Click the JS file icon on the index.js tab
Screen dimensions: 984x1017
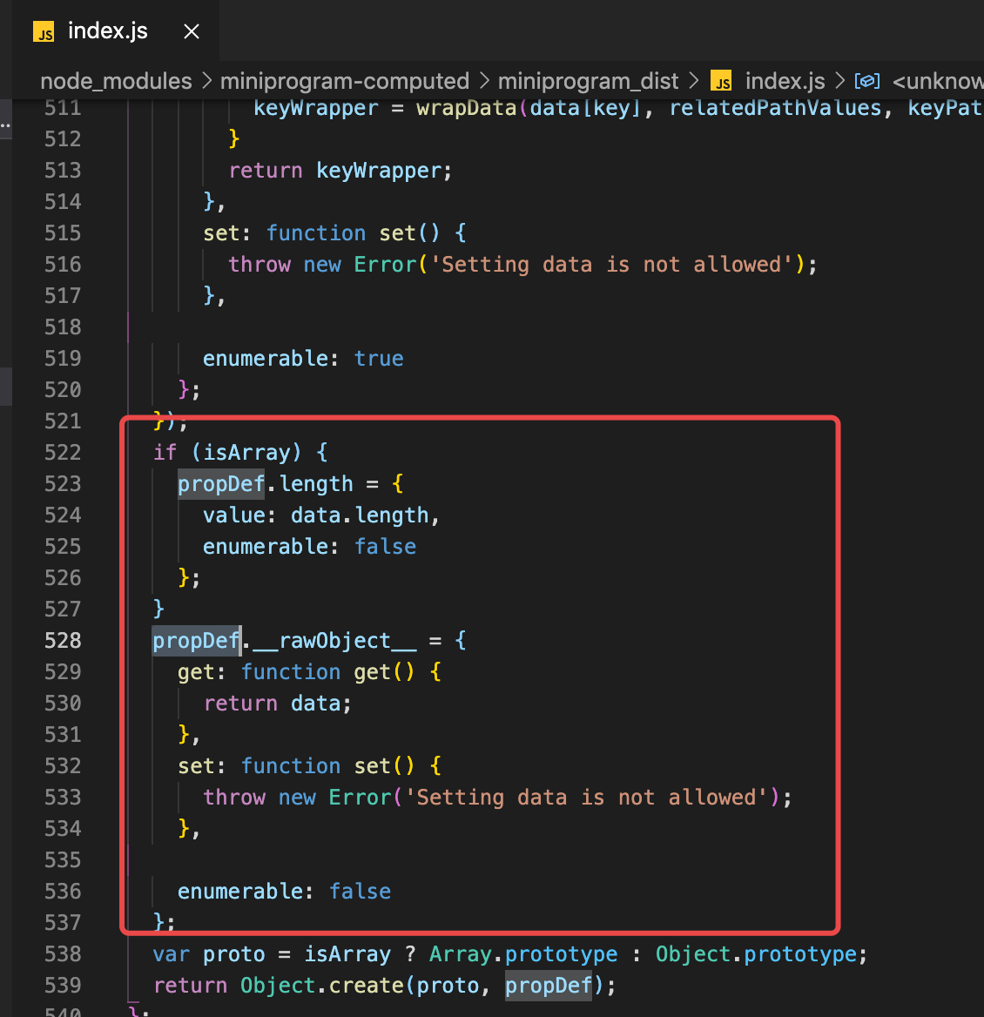point(43,32)
